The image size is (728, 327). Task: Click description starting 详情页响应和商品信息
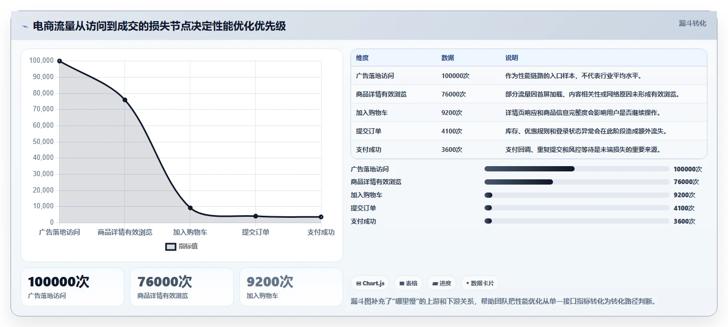pos(583,113)
